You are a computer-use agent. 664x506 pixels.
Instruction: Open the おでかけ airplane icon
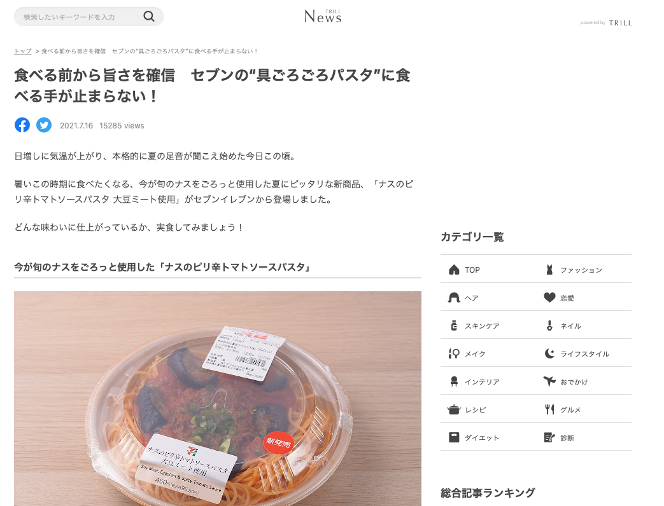click(549, 381)
